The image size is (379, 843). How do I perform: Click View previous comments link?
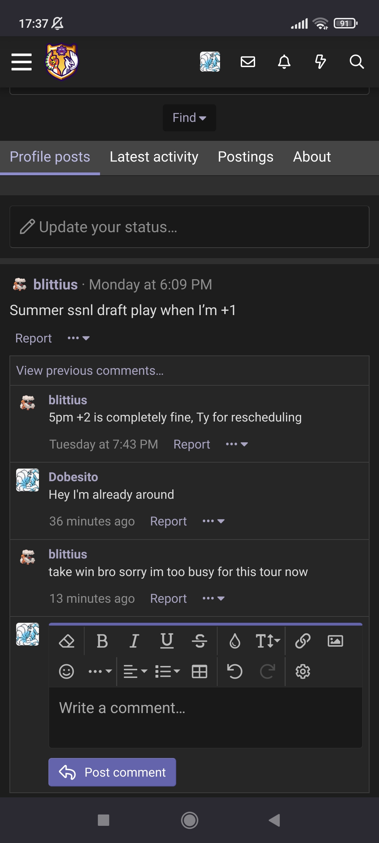[90, 371]
